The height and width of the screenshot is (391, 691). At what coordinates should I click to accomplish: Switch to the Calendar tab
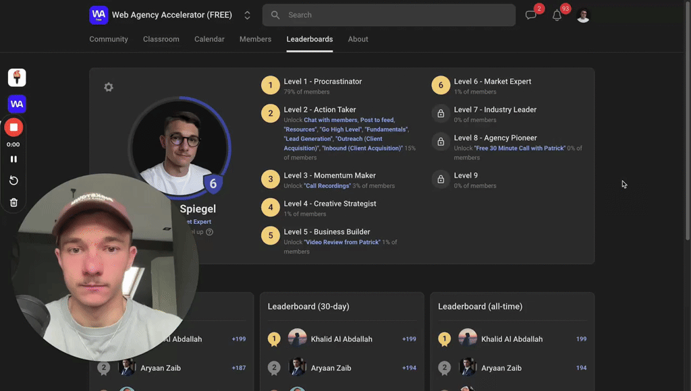[x=209, y=39]
